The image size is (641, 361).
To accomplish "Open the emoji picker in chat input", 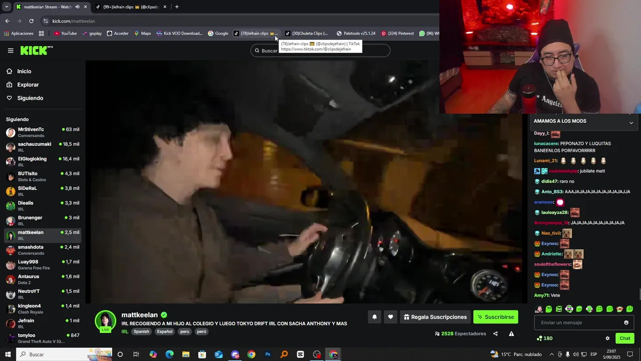I will 626,322.
